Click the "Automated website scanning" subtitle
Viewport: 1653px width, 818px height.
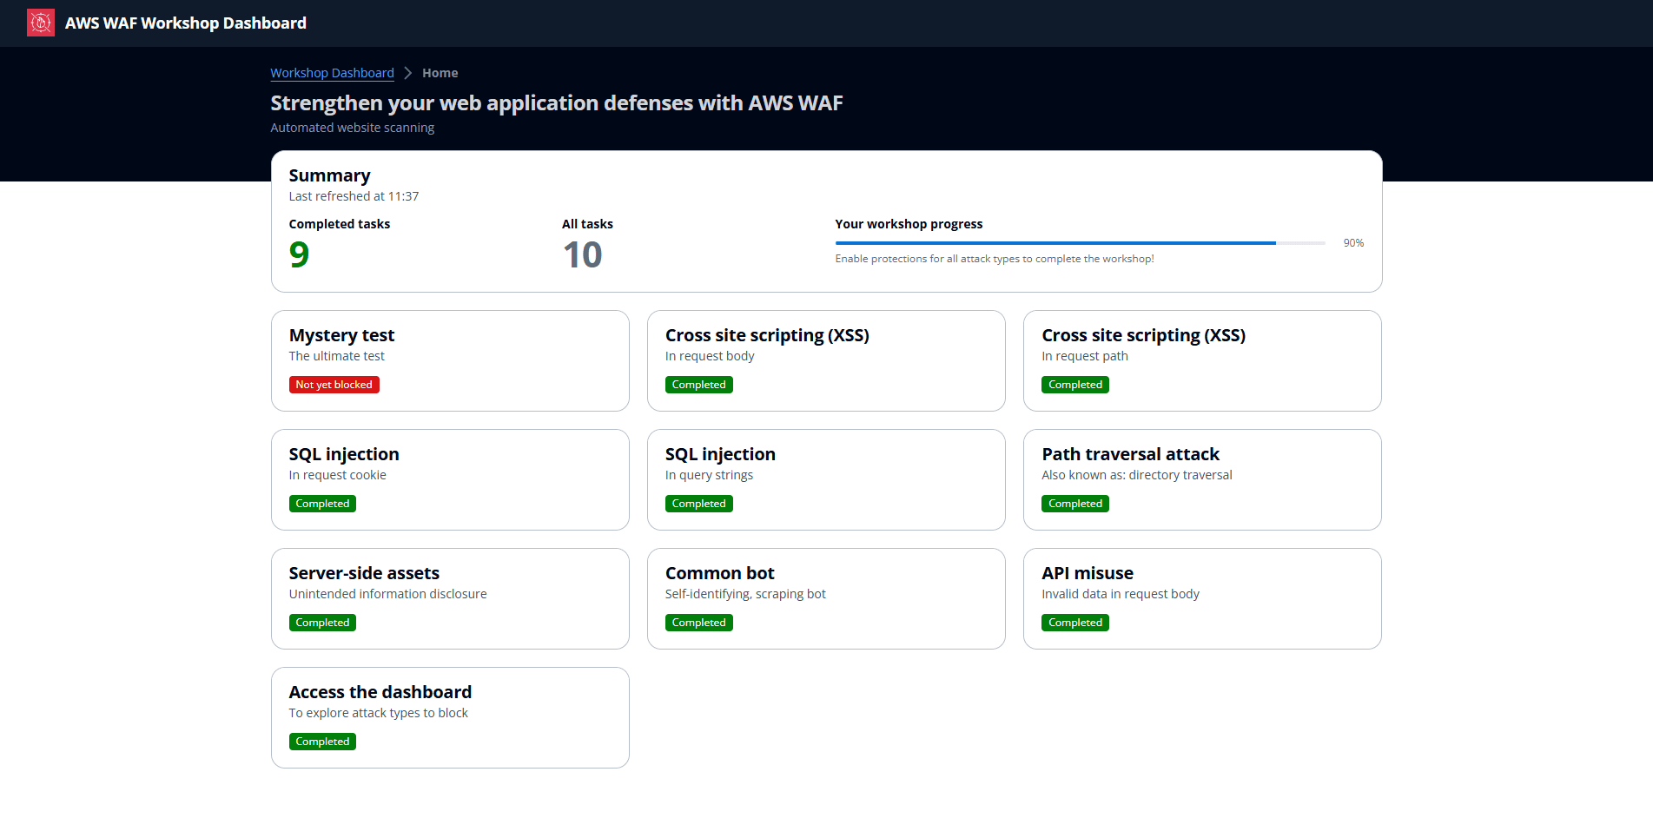coord(353,128)
